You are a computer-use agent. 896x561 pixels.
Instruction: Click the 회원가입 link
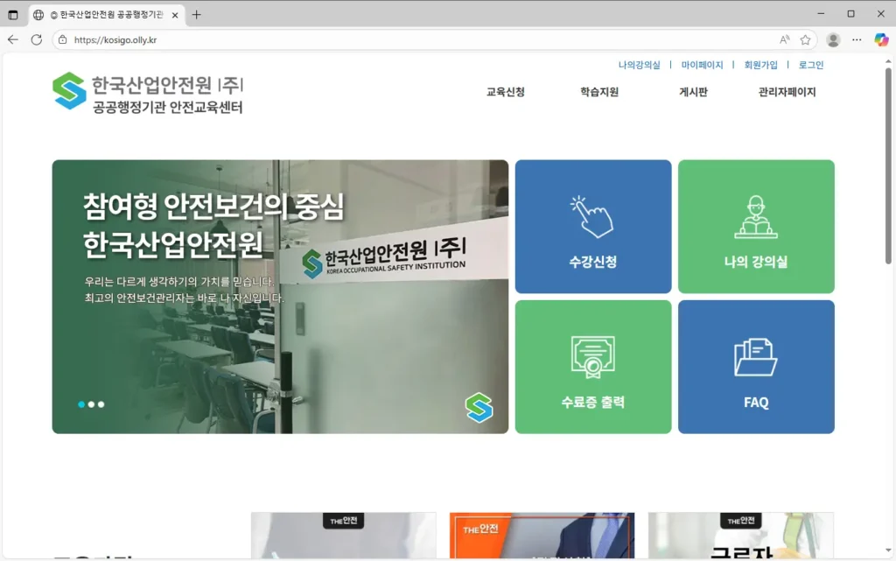tap(760, 65)
